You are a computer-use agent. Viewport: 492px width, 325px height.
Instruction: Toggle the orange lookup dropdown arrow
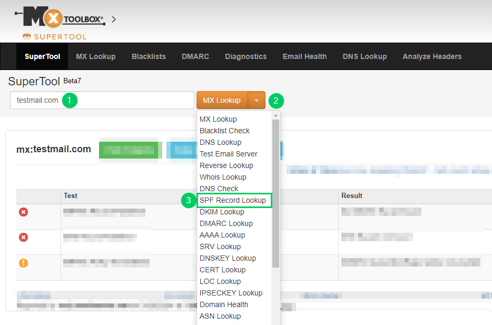point(257,100)
